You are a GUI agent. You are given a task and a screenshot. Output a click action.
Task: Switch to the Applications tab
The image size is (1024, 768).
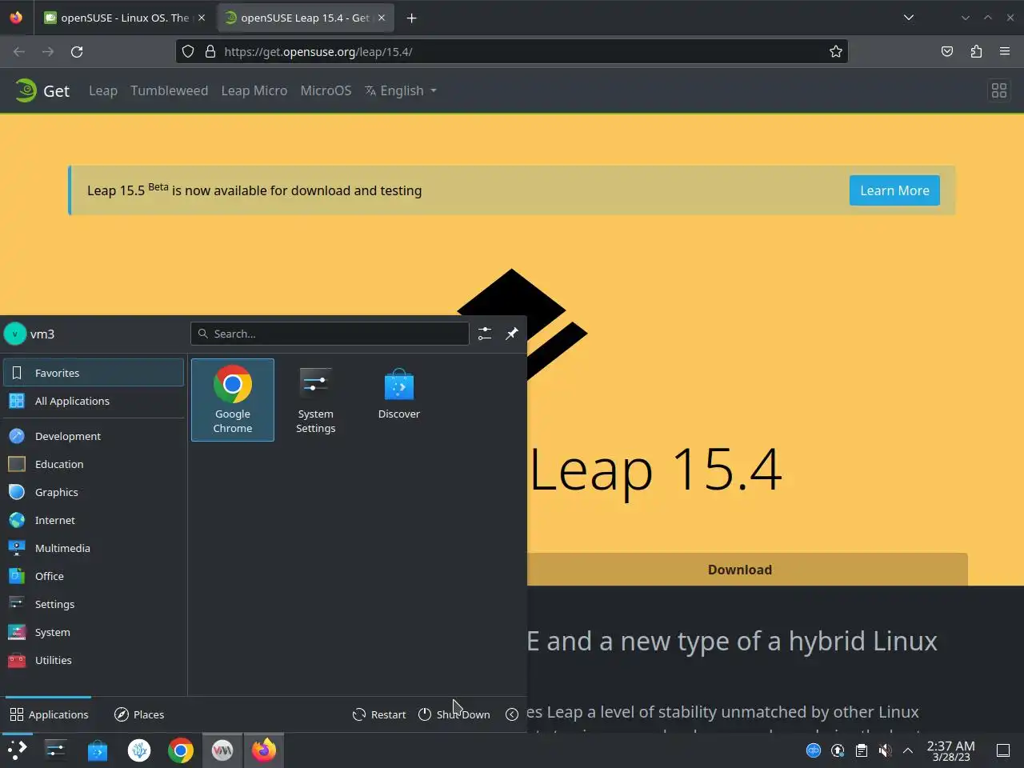coord(49,714)
